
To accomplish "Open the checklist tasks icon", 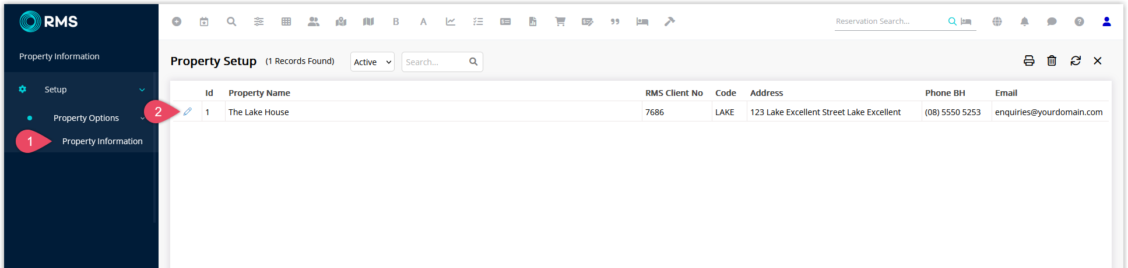I will [x=478, y=22].
